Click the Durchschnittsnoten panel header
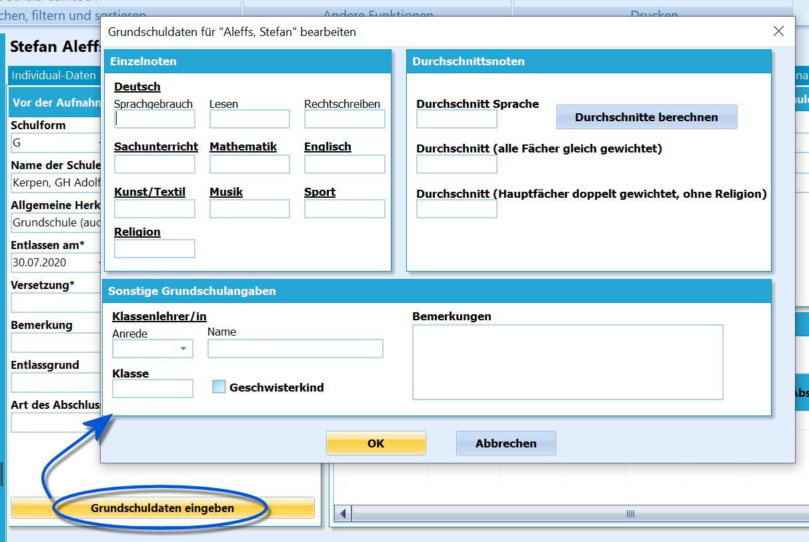This screenshot has width=809, height=542. click(589, 61)
